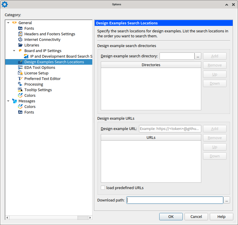
Task: Click Up button beside Directories list
Action: pos(214,74)
